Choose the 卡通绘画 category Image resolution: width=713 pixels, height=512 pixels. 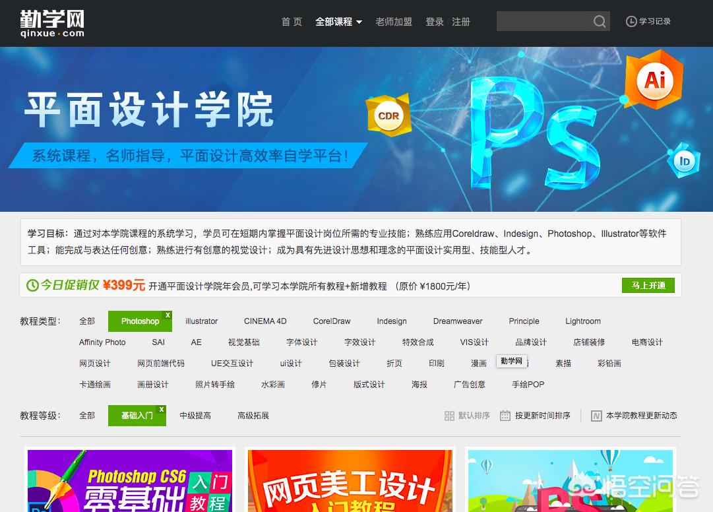pos(94,384)
